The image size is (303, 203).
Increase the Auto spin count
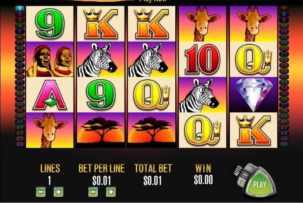[251, 167]
